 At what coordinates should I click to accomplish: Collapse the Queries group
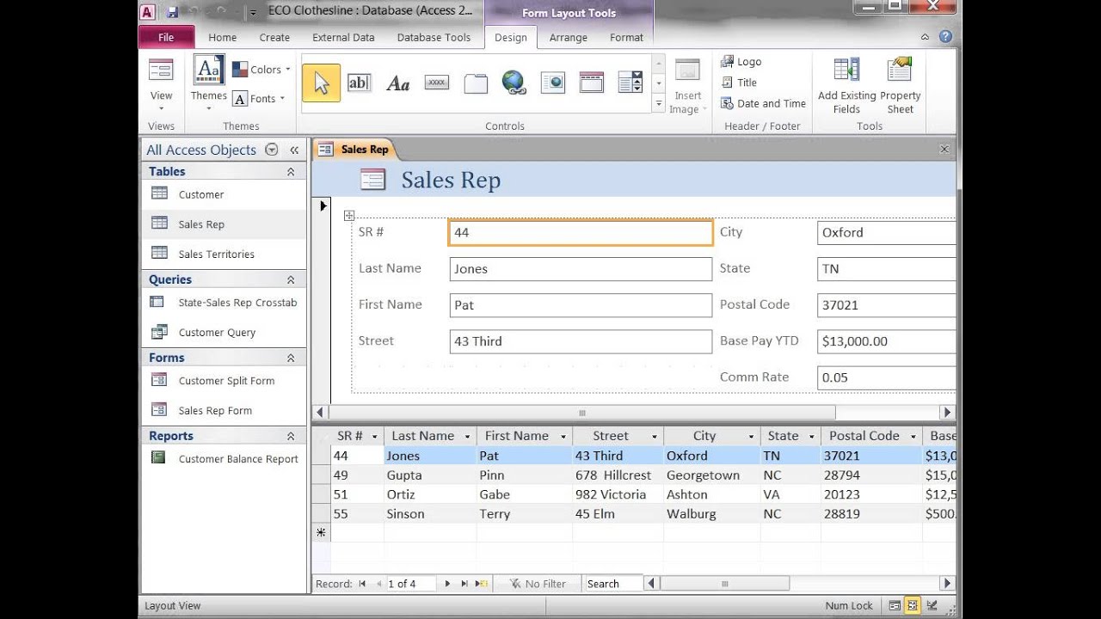click(291, 279)
